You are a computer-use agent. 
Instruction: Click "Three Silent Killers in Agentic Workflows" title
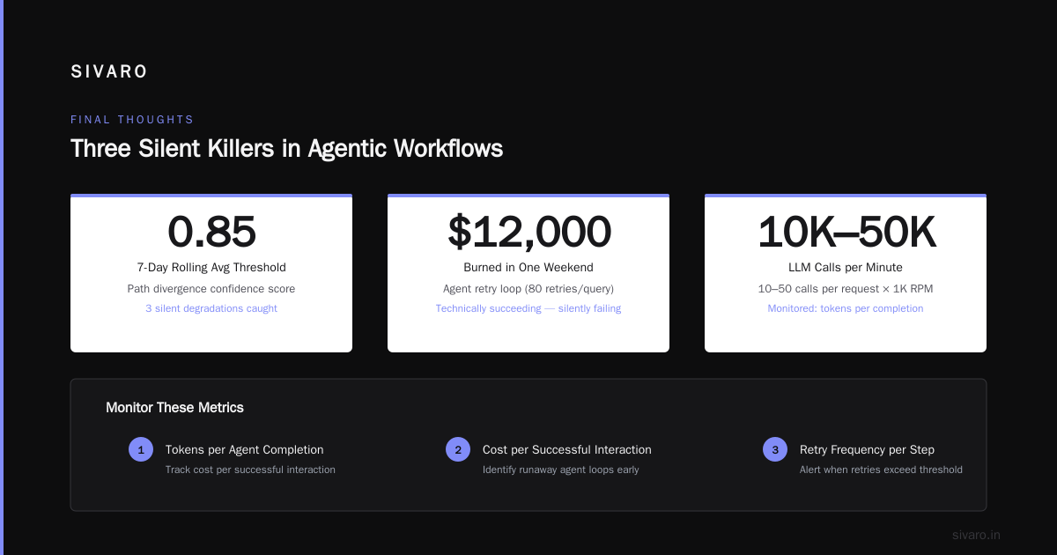coord(286,148)
